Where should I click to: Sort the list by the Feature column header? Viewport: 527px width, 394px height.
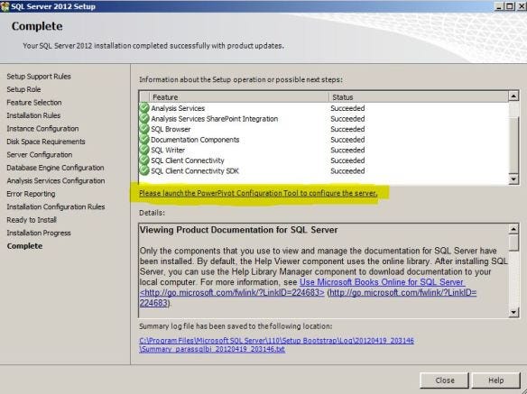click(x=239, y=97)
